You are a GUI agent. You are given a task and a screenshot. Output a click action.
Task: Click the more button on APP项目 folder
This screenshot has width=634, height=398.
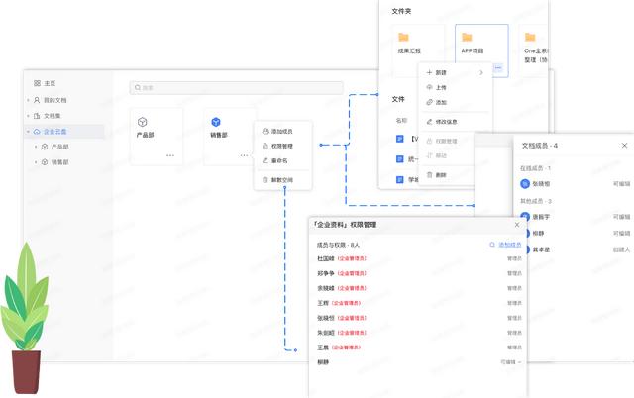(498, 68)
